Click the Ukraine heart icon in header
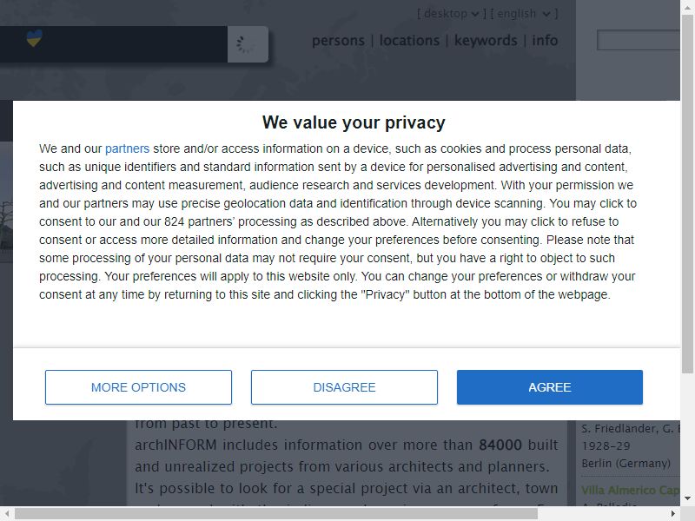This screenshot has height=521, width=695. point(34,38)
